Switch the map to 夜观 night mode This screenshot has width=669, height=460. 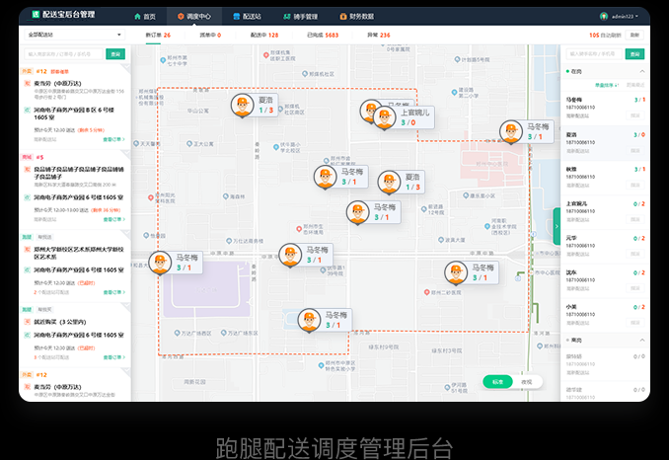(527, 381)
